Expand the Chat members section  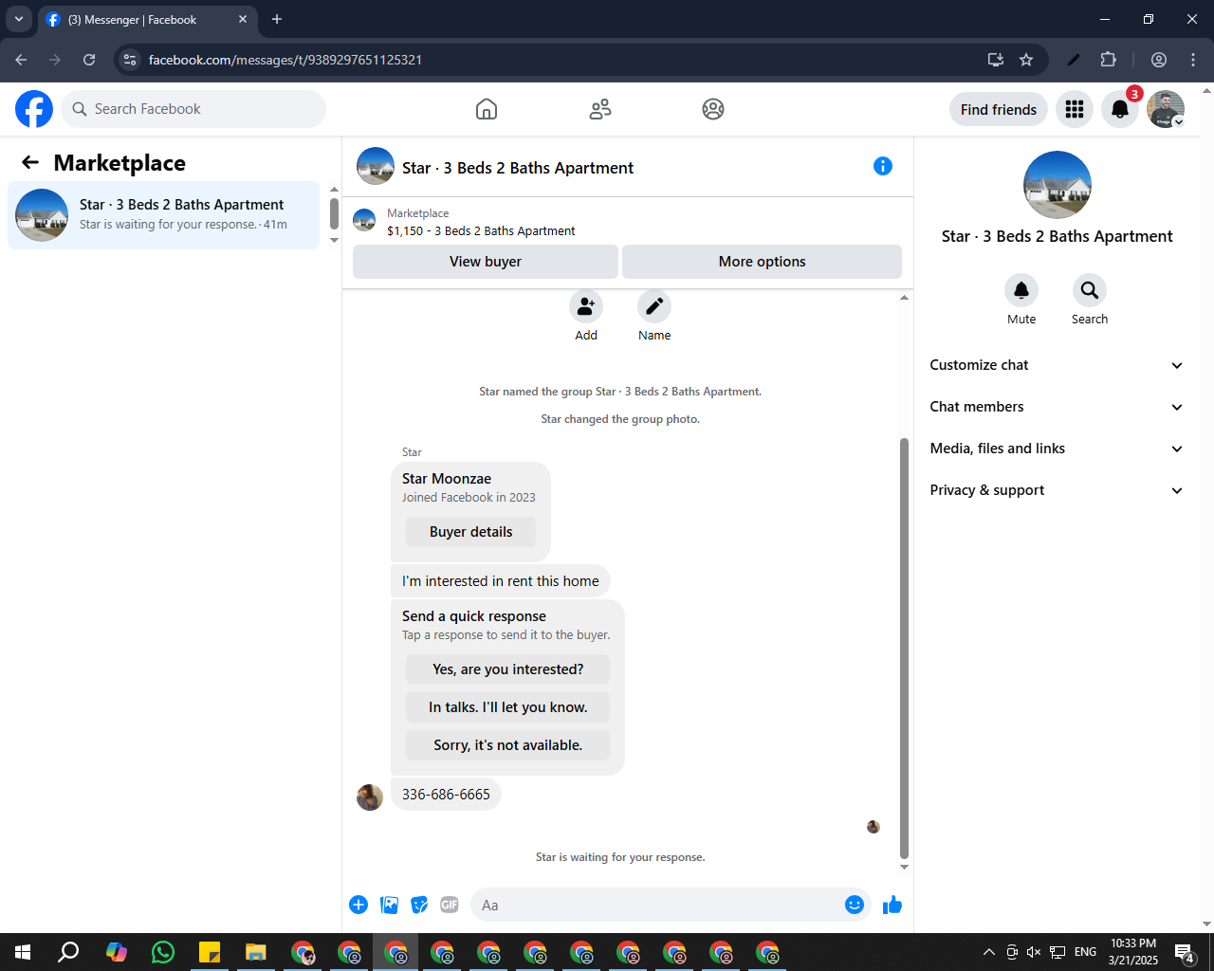[1057, 407]
